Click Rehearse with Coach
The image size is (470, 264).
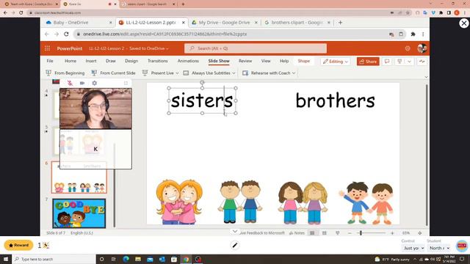point(267,73)
